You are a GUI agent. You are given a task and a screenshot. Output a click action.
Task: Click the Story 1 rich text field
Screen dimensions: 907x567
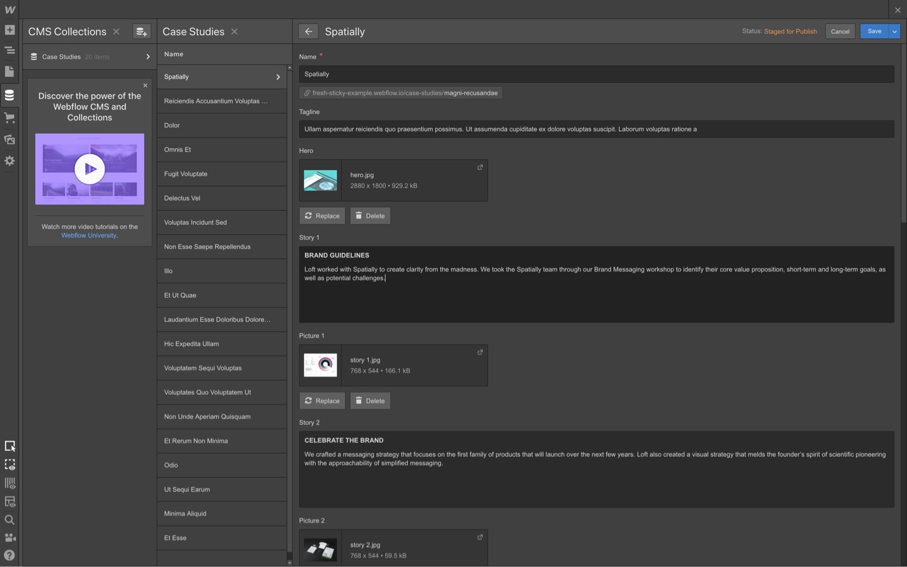[596, 284]
